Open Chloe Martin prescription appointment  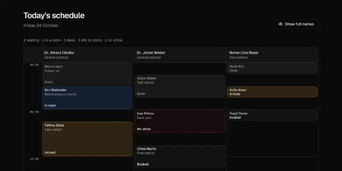(x=180, y=156)
